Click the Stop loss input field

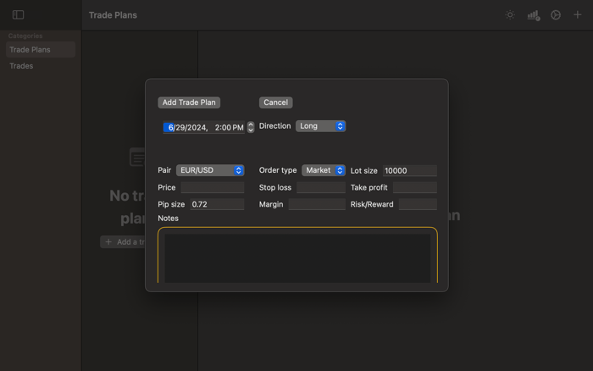[x=321, y=187]
